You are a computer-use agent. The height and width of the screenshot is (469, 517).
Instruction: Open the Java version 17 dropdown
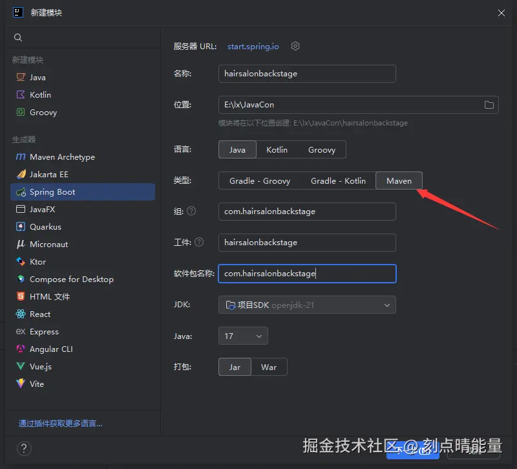[x=244, y=336]
